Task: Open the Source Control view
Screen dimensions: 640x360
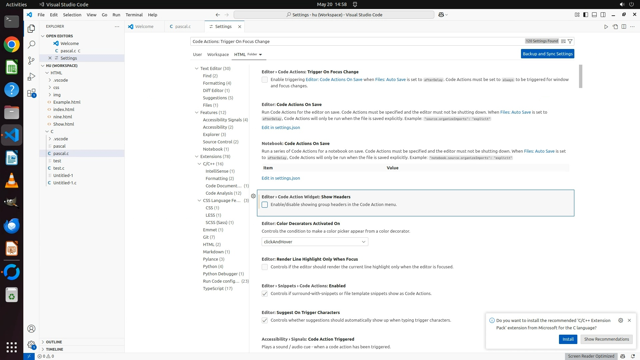Action: 31,60
